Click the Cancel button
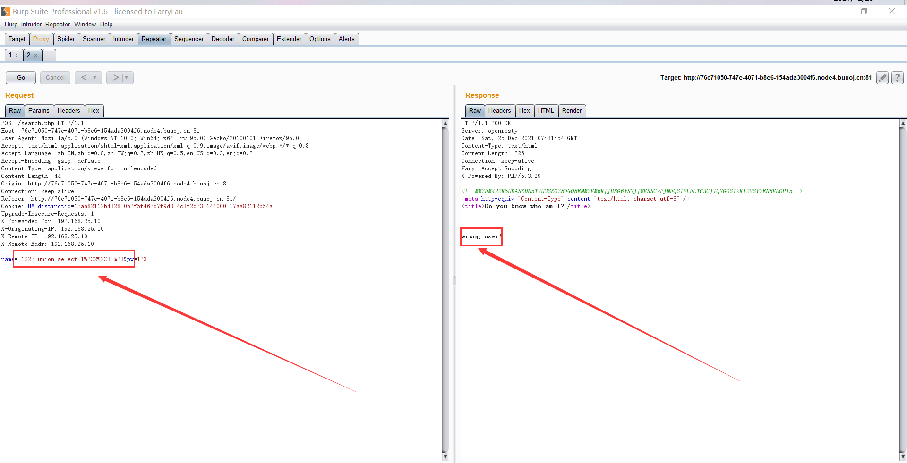The width and height of the screenshot is (907, 463). click(x=55, y=77)
